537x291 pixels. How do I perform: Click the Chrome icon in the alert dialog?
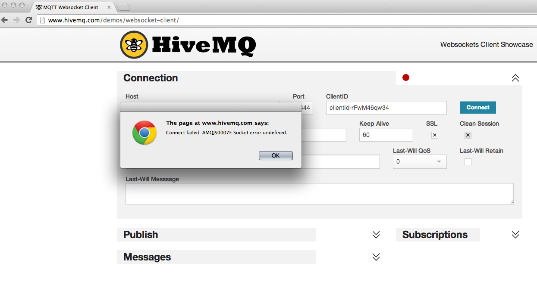[144, 133]
